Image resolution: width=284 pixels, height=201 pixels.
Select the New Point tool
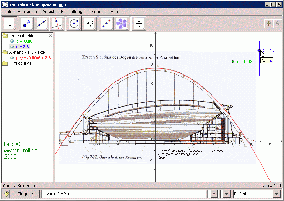[x=26, y=23]
